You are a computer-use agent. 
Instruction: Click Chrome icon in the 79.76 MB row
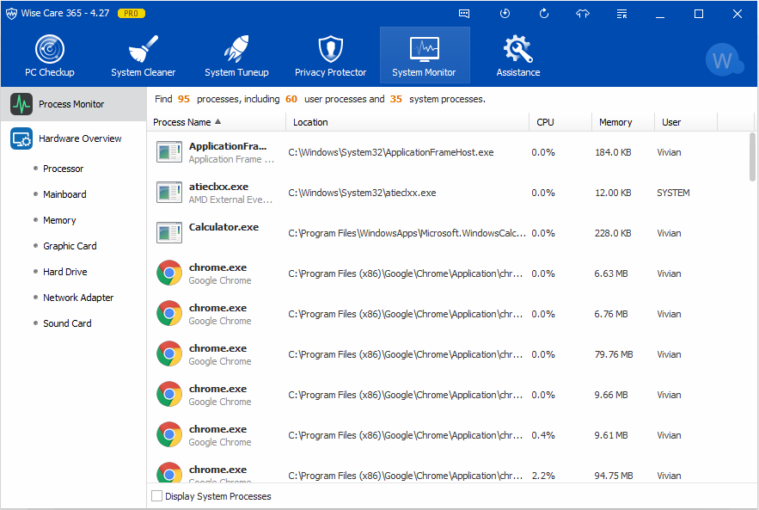[169, 354]
